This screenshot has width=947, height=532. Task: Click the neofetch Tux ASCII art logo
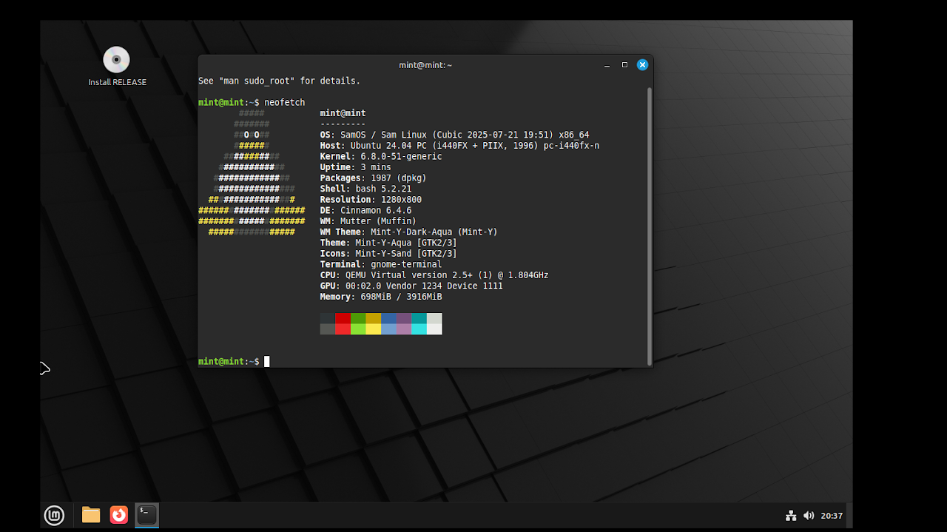pos(252,172)
